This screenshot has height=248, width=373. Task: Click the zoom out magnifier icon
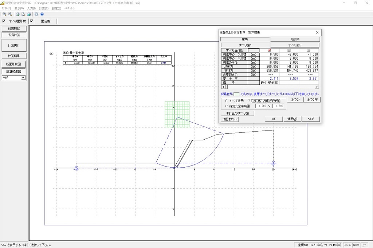[10, 14]
